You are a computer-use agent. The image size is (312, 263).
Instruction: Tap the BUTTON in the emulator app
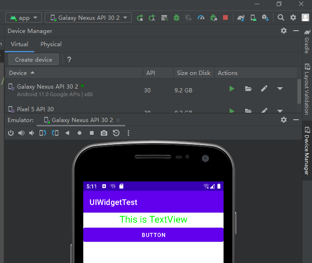click(x=153, y=235)
